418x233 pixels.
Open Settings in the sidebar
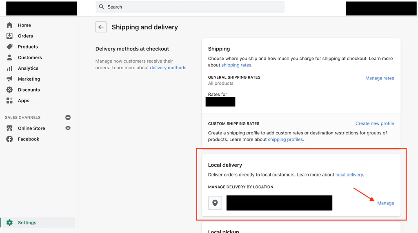27,222
